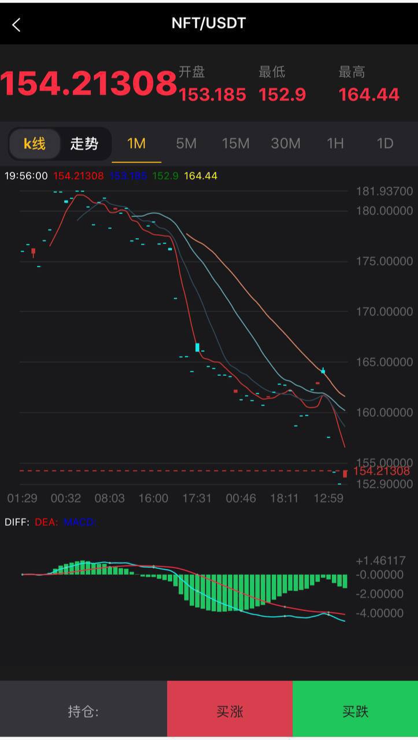418x740 pixels.
Task: Click the 最高 highest price 164.44
Action: (369, 94)
